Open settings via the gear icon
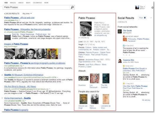 tap(152, 8)
